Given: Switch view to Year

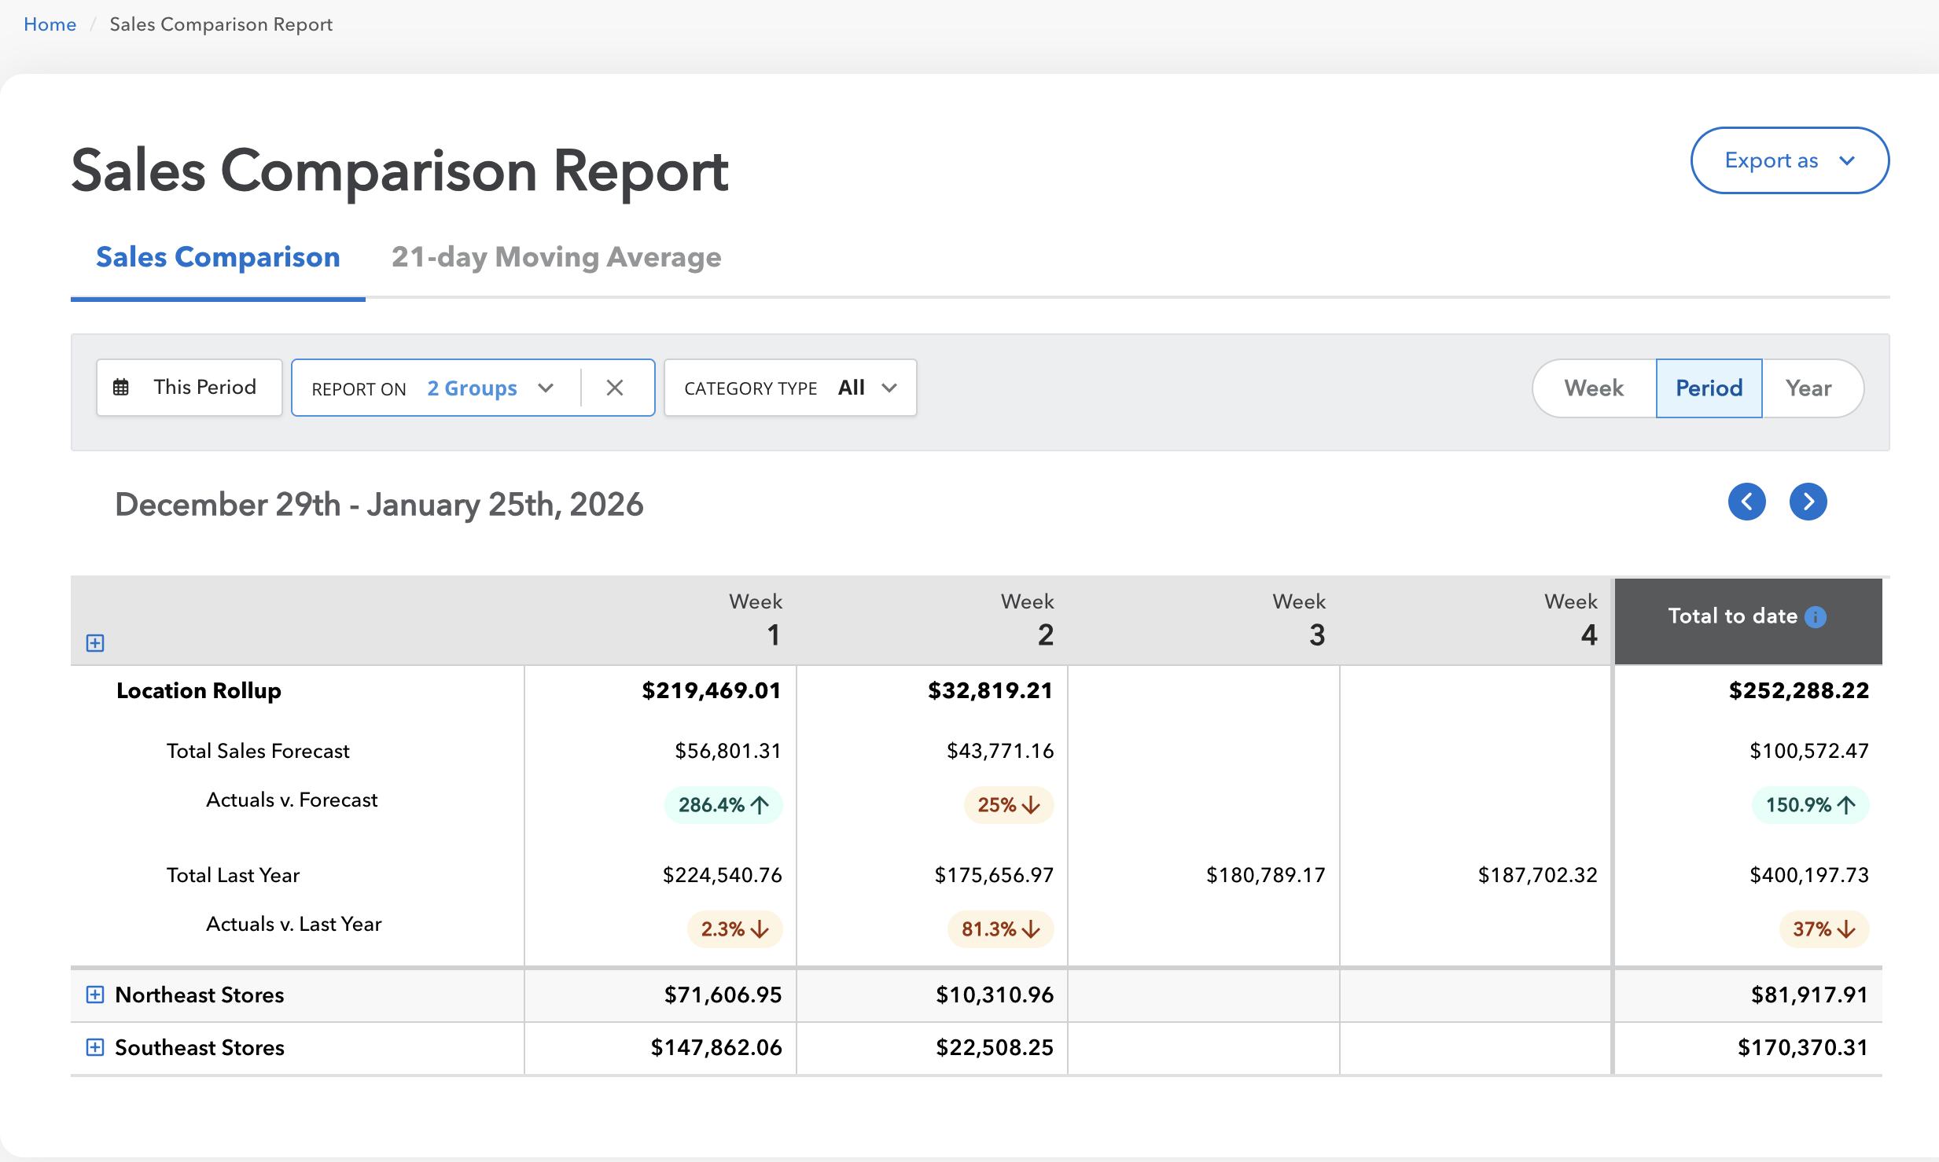Looking at the screenshot, I should pyautogui.click(x=1808, y=388).
